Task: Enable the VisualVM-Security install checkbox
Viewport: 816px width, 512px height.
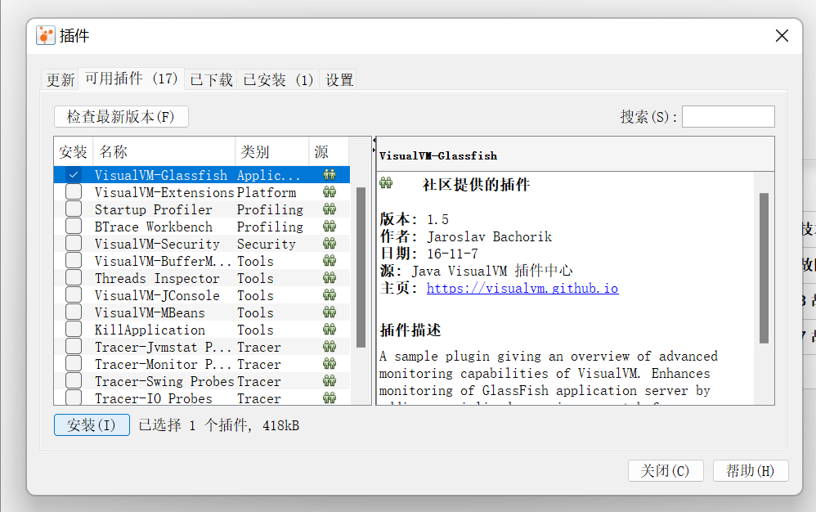Action: click(x=74, y=244)
